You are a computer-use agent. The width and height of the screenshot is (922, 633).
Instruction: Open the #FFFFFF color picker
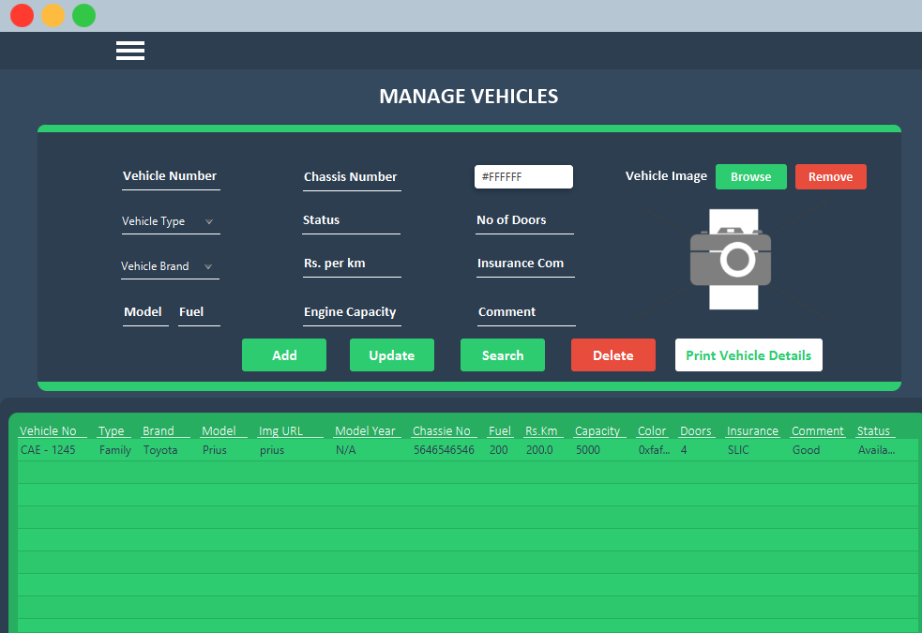pos(523,177)
